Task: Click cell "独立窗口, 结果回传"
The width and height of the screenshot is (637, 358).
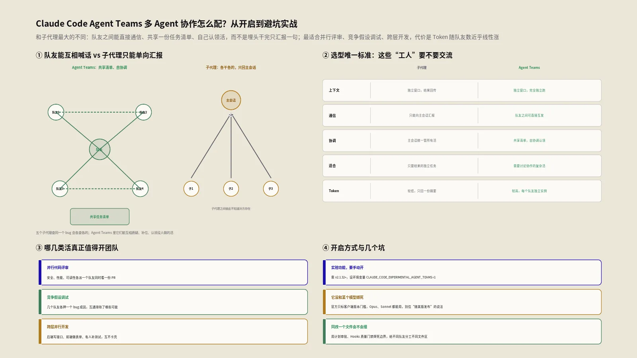Action: tap(422, 90)
